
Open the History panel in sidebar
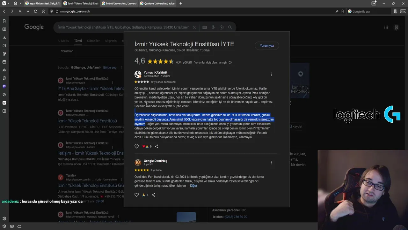pos(4,46)
